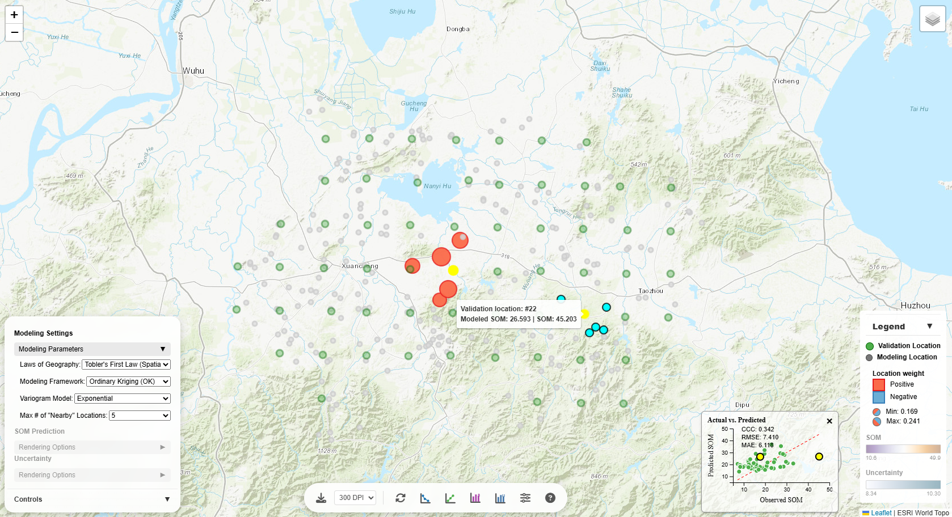Click the SOM color gradient bar

(903, 449)
